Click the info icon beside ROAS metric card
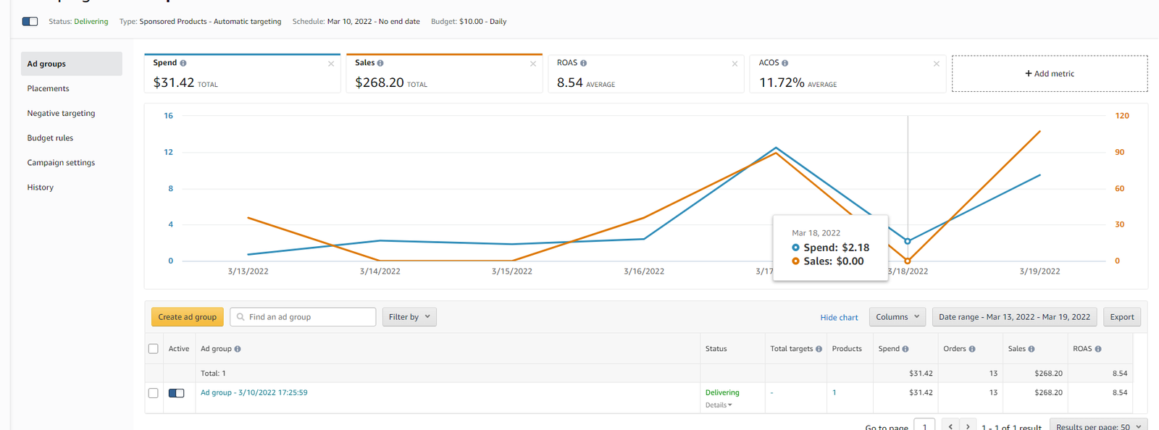This screenshot has height=430, width=1159. pyautogui.click(x=584, y=63)
